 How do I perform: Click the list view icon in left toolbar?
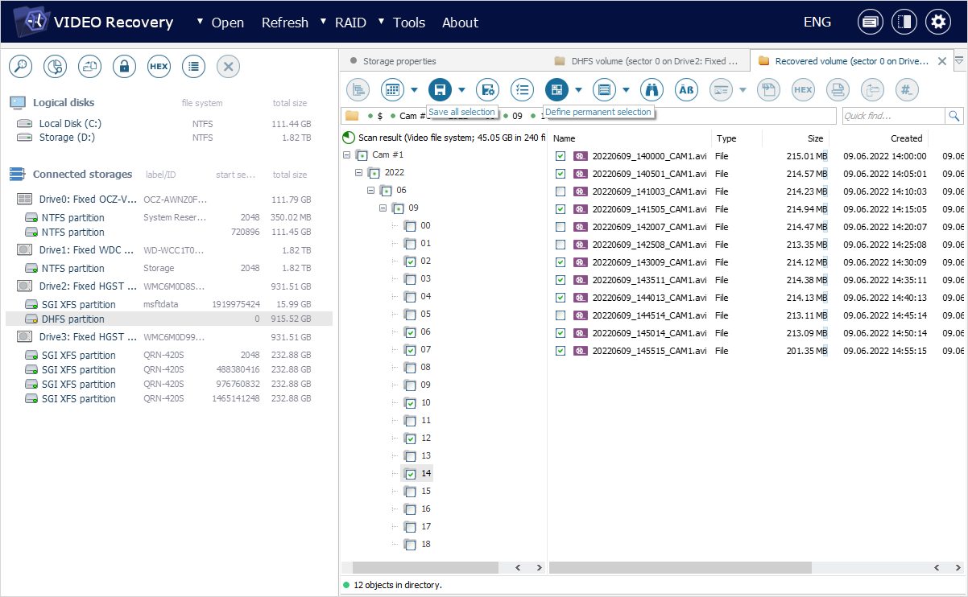pos(193,67)
